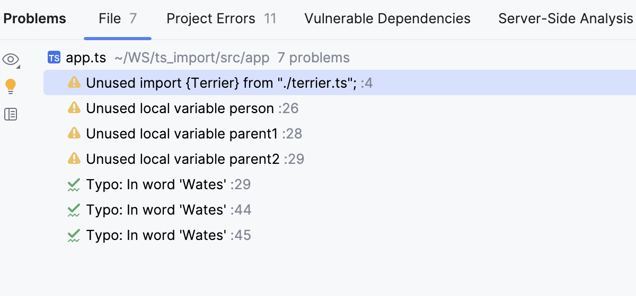Click typo checkmark icon on line 29
636x296 pixels.
point(74,185)
